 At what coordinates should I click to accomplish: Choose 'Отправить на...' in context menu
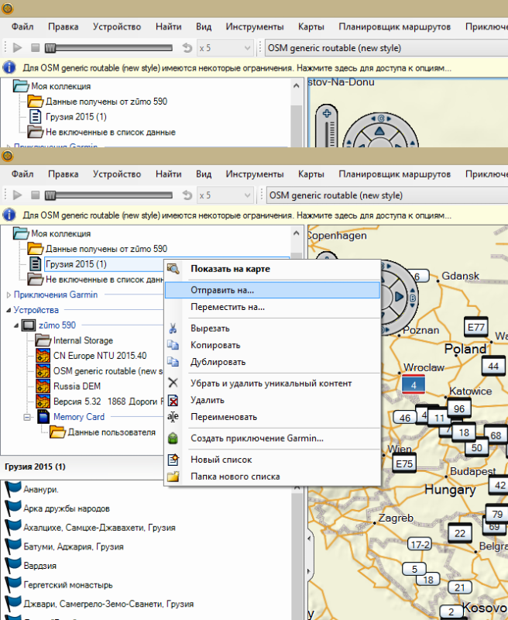[x=272, y=290]
